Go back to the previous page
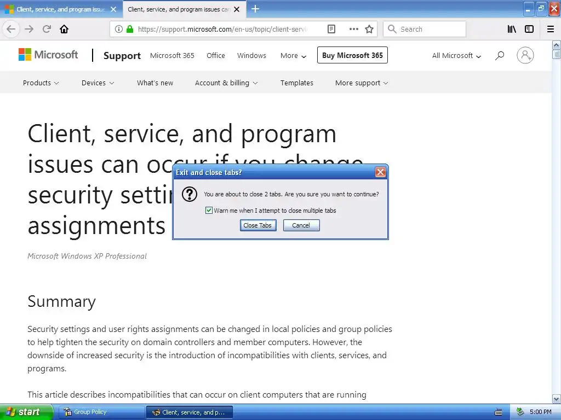This screenshot has height=420, width=561. click(x=11, y=29)
